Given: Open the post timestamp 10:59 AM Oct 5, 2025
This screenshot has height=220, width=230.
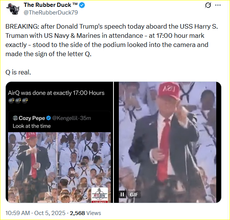Looking at the screenshot, I should (36, 213).
